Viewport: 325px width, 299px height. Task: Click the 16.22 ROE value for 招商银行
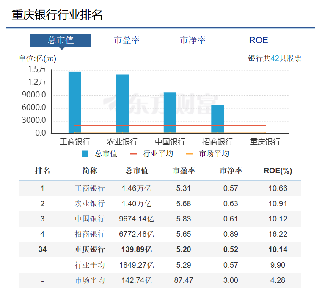point(278,234)
